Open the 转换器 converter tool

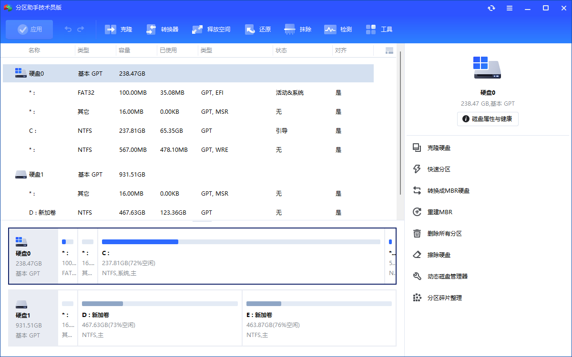(162, 30)
